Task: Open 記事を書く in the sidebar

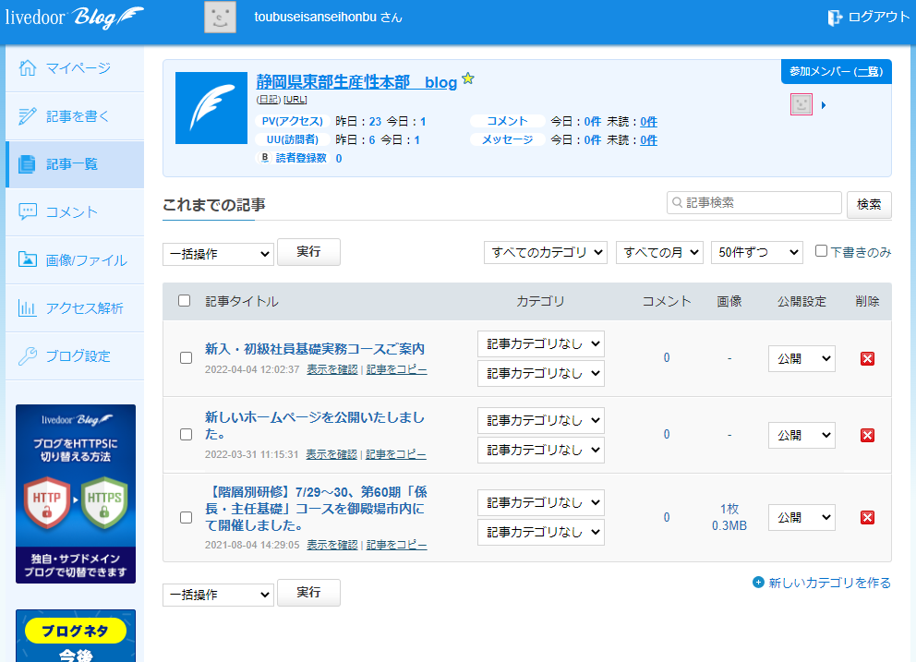Action: (x=76, y=116)
